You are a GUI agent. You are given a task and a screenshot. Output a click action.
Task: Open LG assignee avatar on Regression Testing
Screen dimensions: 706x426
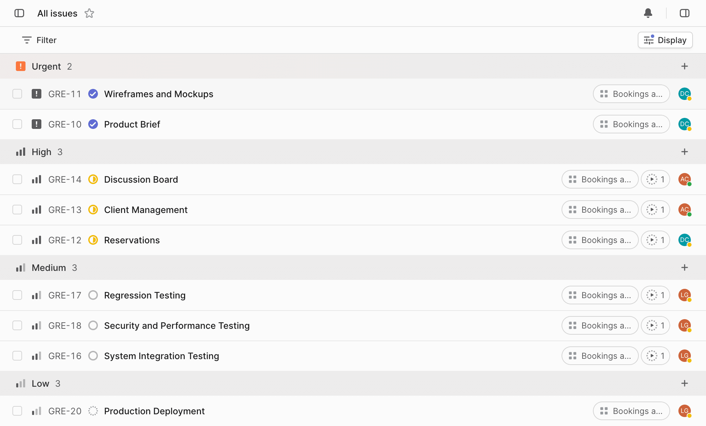pyautogui.click(x=685, y=295)
